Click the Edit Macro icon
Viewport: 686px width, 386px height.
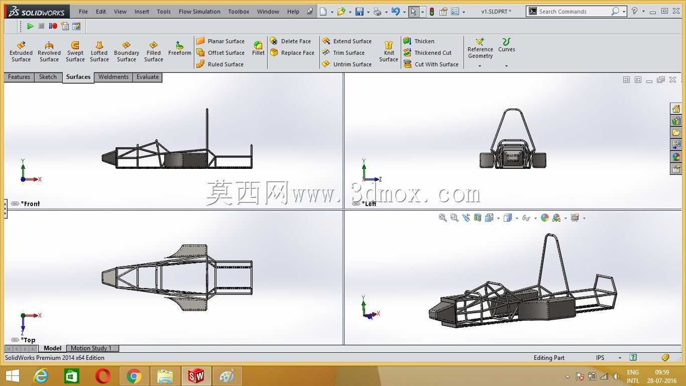coord(76,26)
